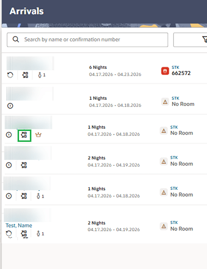Click the 6 Nights stay dates entry
The image size is (207, 269).
pyautogui.click(x=115, y=71)
